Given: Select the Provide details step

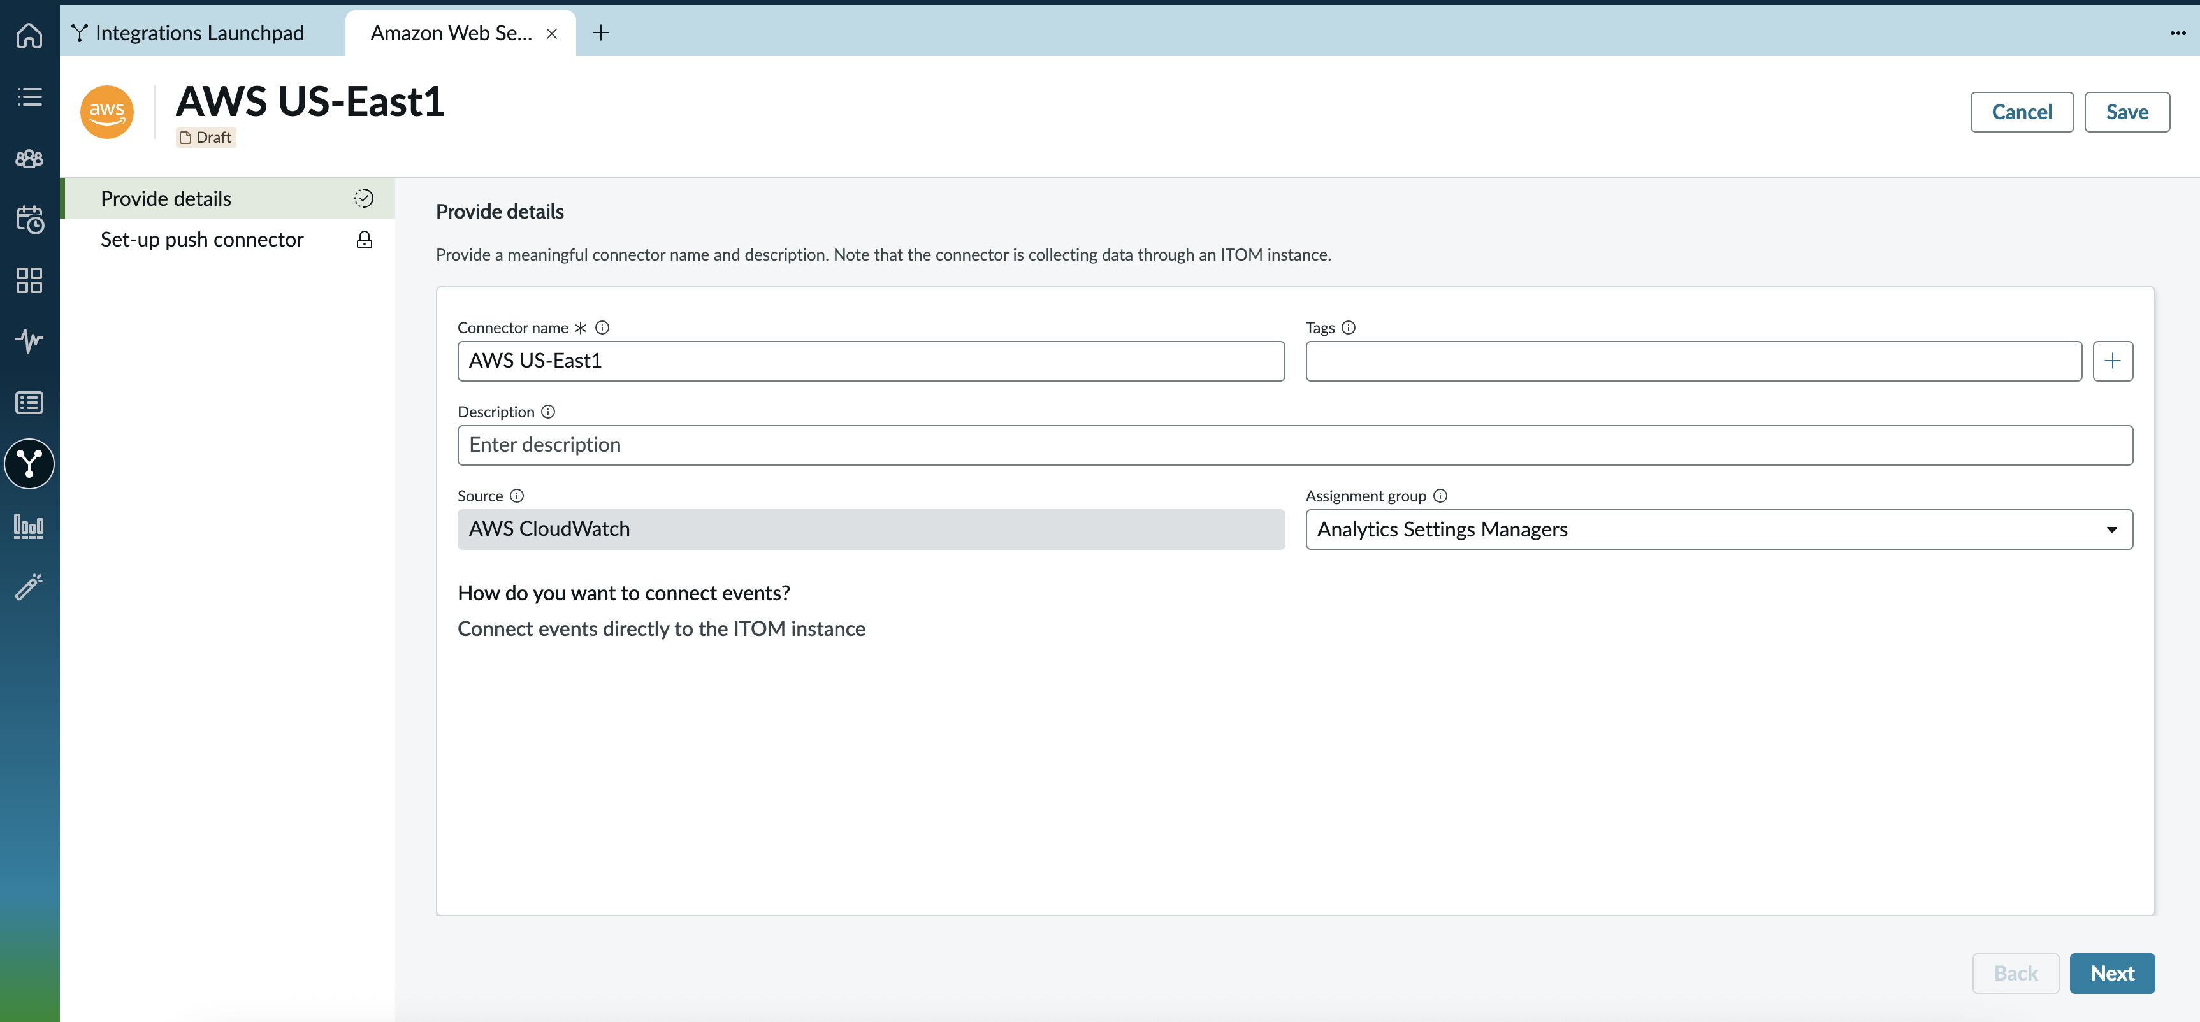Looking at the screenshot, I should click(x=228, y=199).
